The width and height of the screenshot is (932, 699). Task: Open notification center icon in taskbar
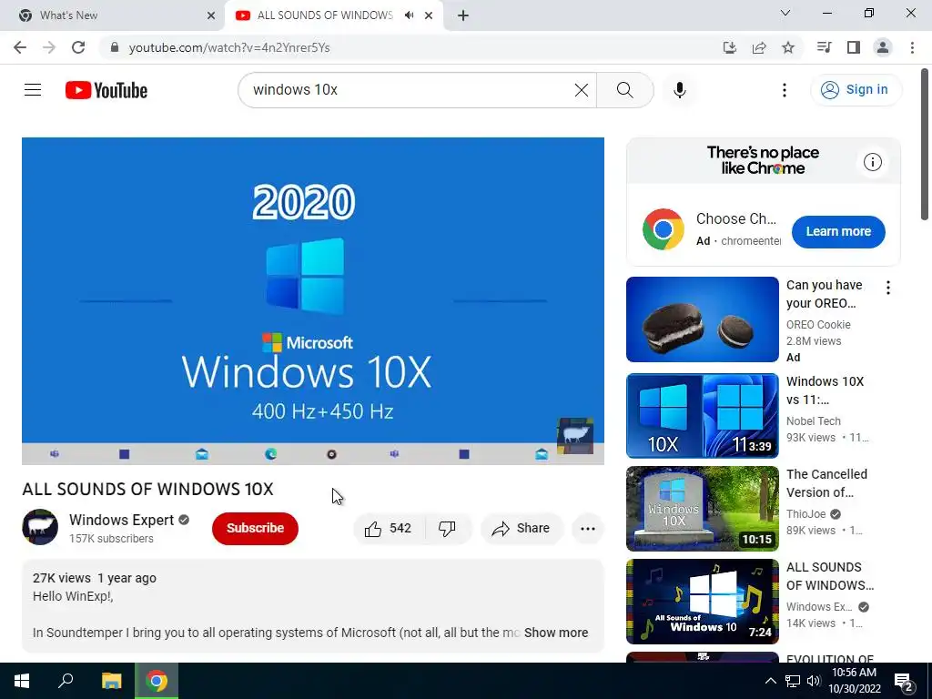click(x=904, y=681)
